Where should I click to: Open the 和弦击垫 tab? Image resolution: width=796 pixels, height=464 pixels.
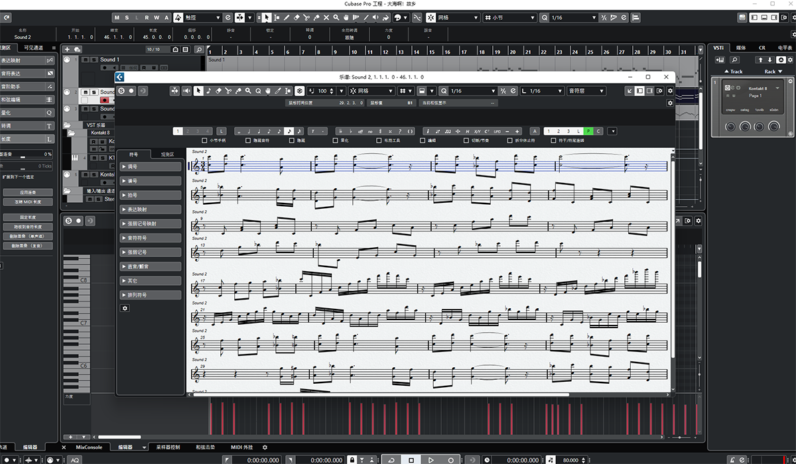(205, 447)
